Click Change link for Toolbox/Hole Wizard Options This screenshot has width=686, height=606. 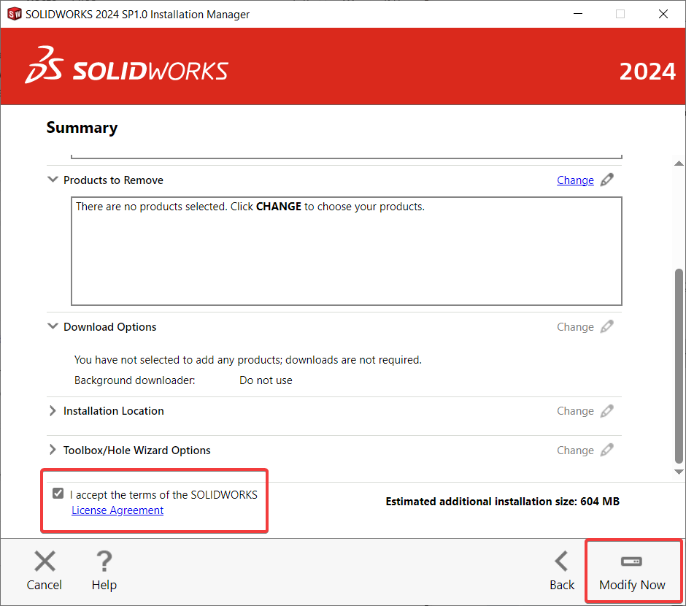[x=575, y=450]
